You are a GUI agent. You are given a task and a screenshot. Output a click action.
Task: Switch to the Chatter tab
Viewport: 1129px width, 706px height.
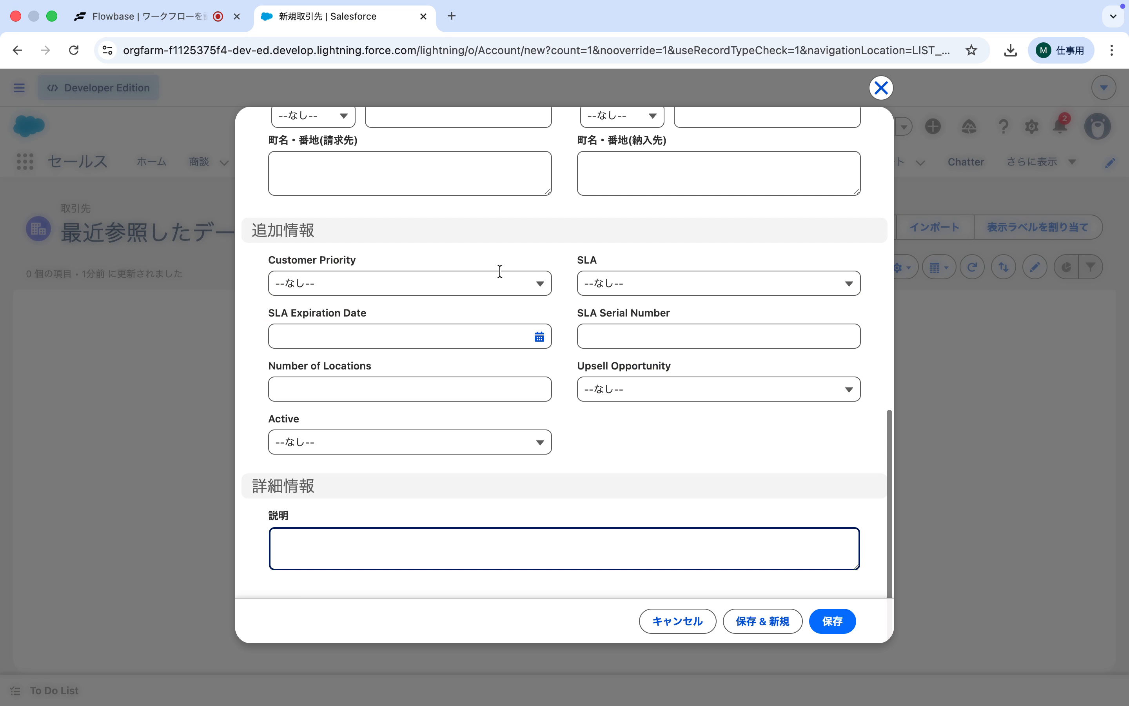pyautogui.click(x=965, y=162)
